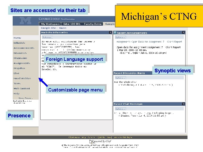Click the "For the whole class" discussion item
203x152 pixels.
pyautogui.click(x=125, y=82)
